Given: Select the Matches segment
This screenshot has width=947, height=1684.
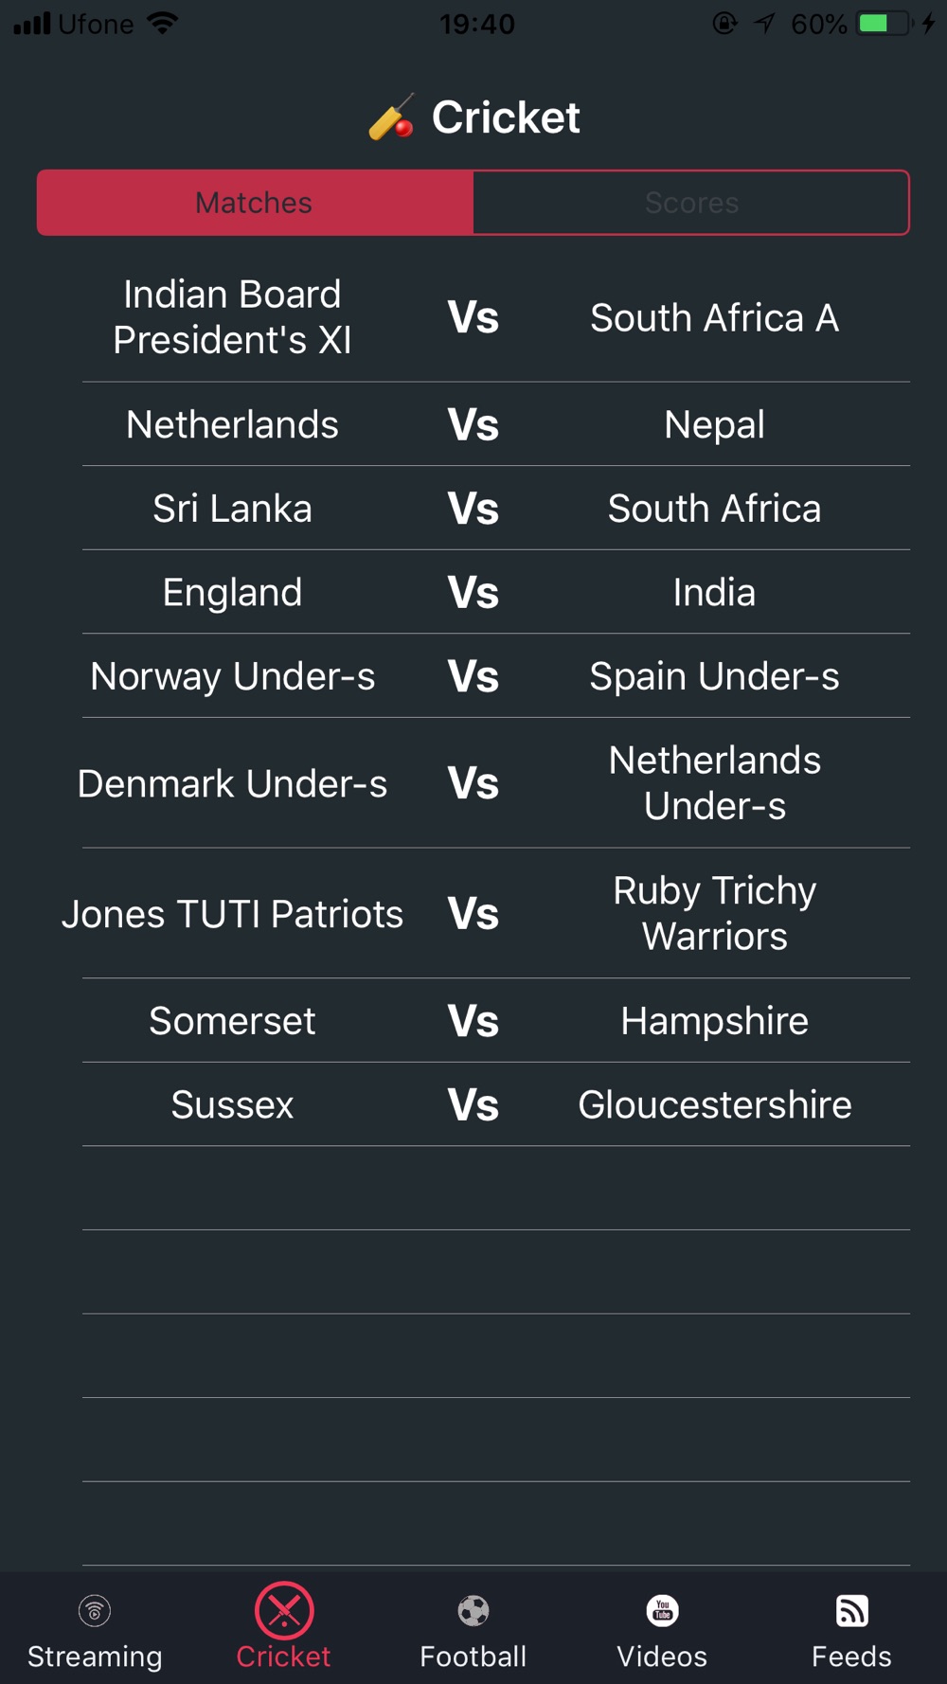Looking at the screenshot, I should 255,203.
